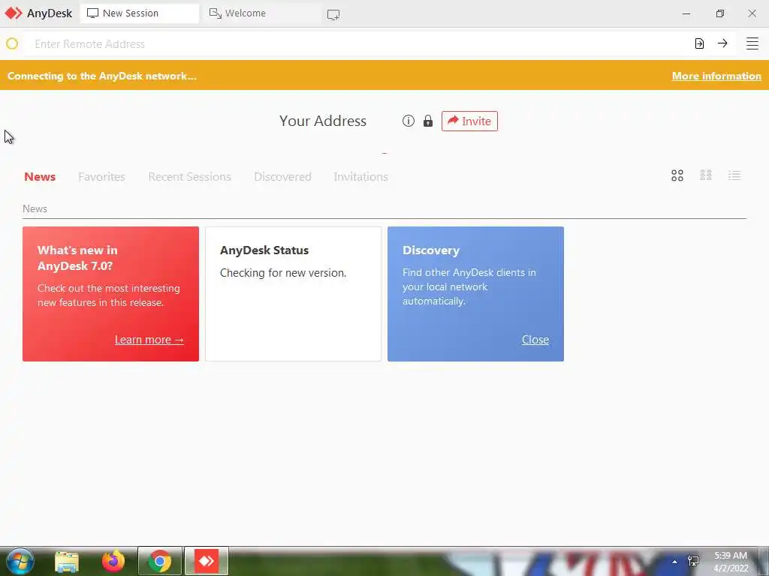Launch Firefox from the taskbar
The height and width of the screenshot is (576, 769).
[x=113, y=561]
